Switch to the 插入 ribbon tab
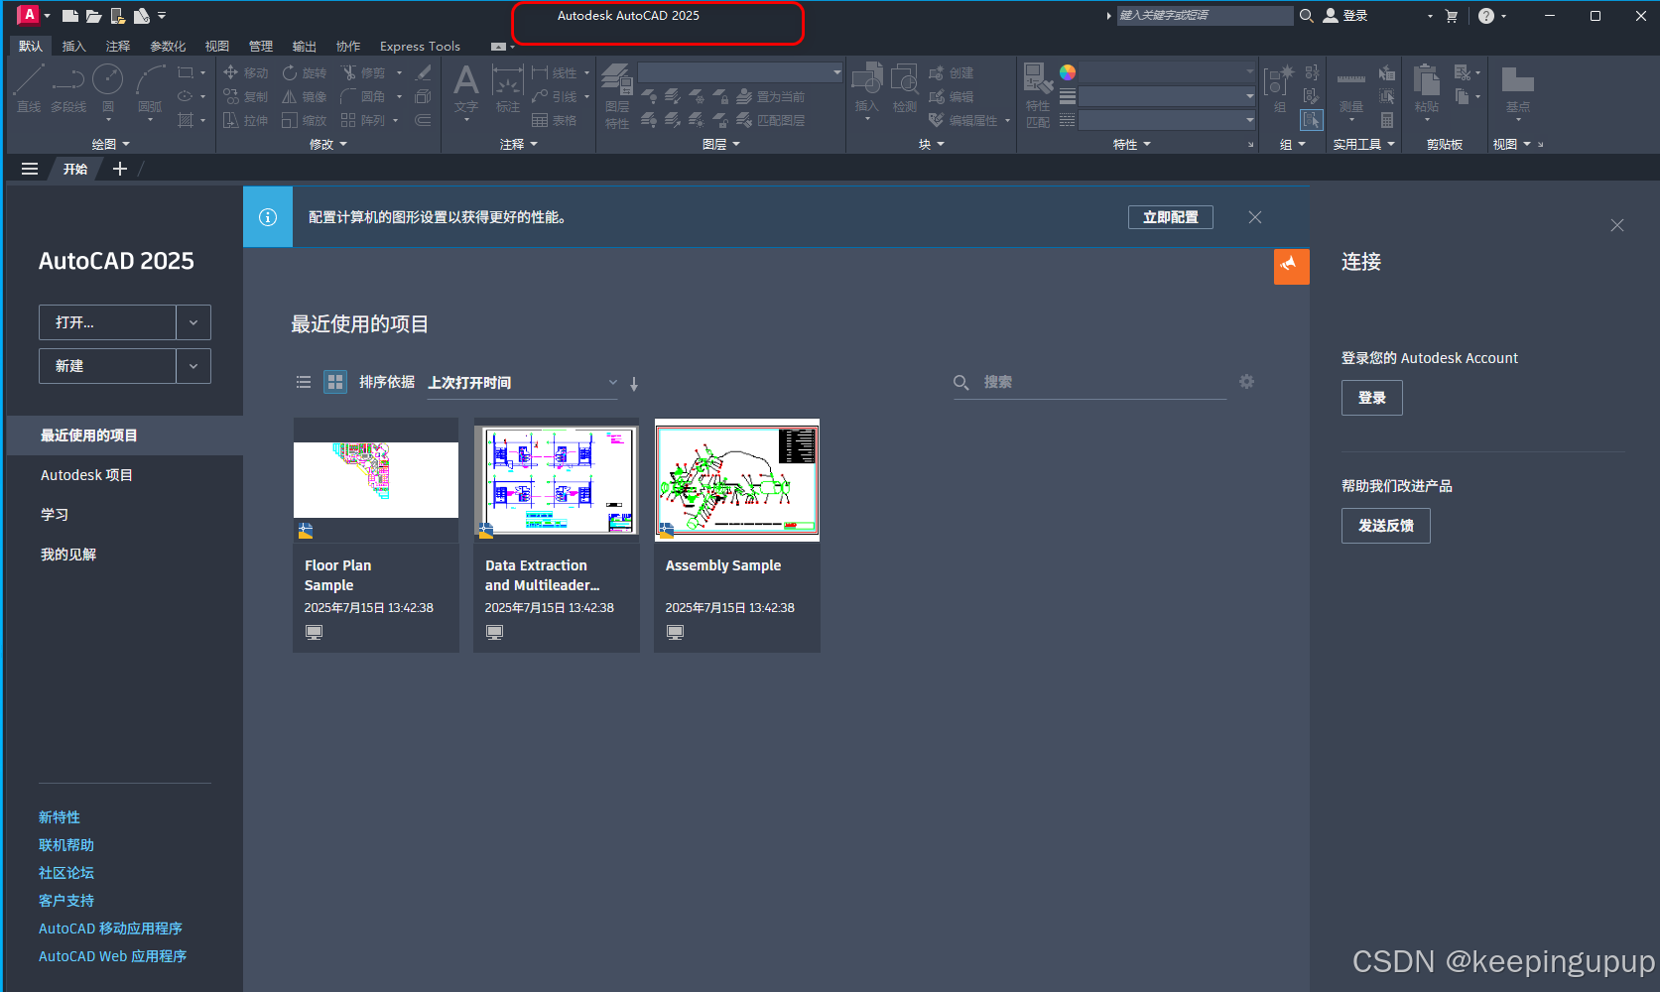This screenshot has height=992, width=1660. pos(73,46)
